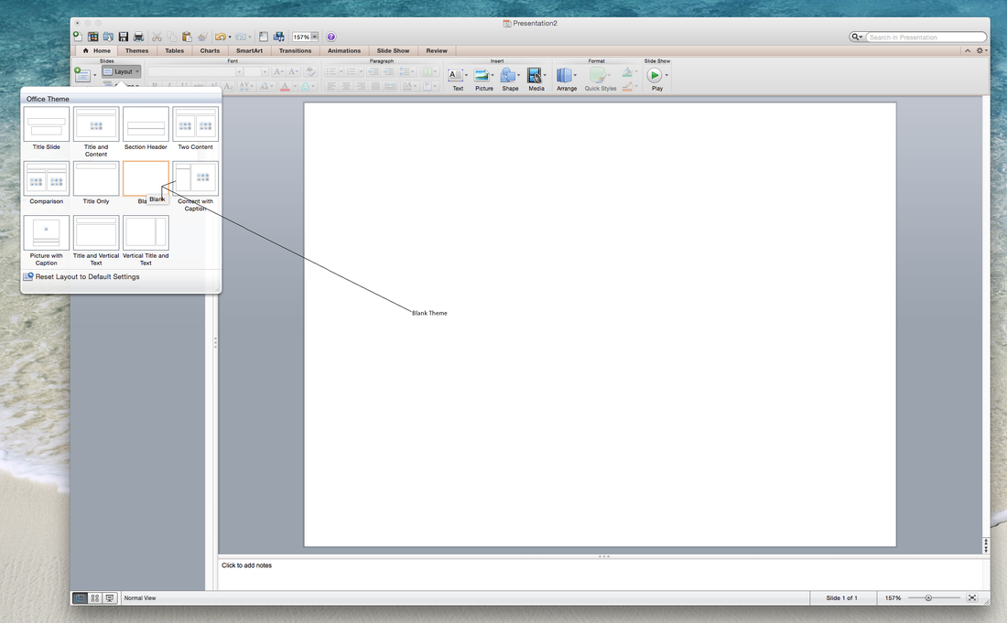The image size is (1007, 623).
Task: Click Reset Layout to Default Settings
Action: tap(87, 276)
